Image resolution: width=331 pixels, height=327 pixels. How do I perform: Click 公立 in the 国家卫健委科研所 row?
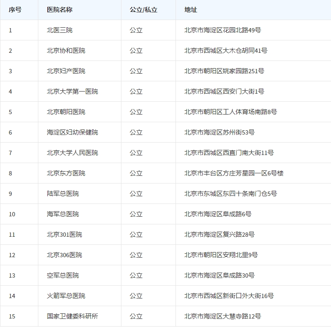136,316
